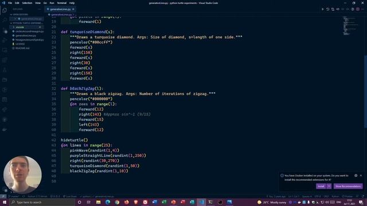
Task: Collapse the python-turtle-experiments folder section
Action: pyautogui.click(x=26, y=23)
